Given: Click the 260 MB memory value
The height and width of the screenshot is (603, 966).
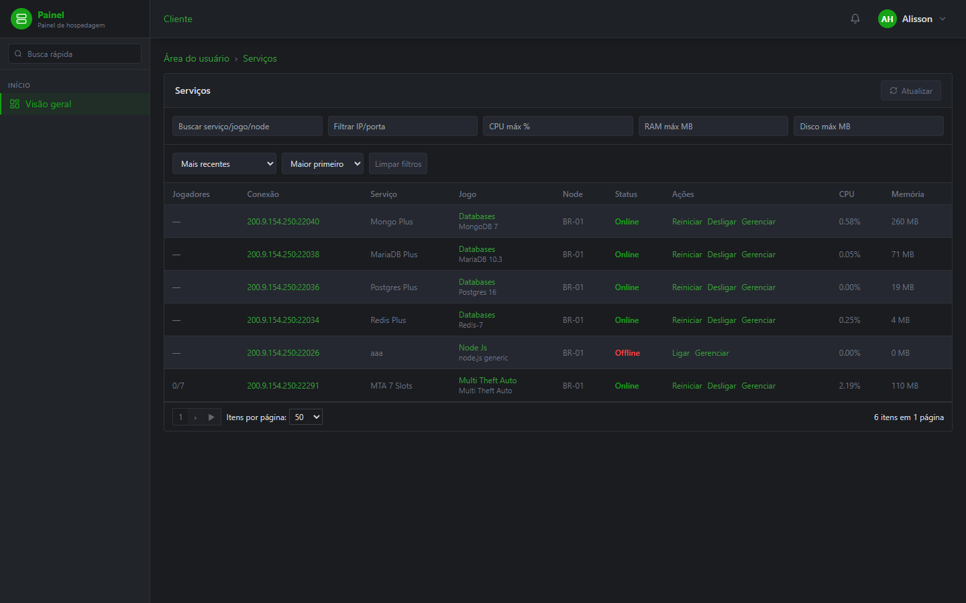Looking at the screenshot, I should coord(905,221).
